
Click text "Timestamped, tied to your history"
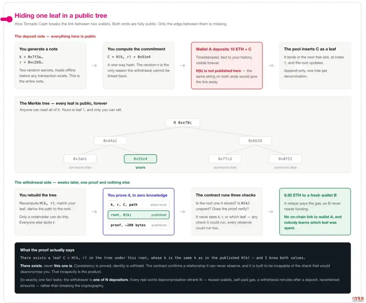tap(224, 60)
